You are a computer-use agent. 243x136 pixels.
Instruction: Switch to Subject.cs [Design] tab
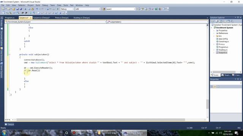coord(41,18)
